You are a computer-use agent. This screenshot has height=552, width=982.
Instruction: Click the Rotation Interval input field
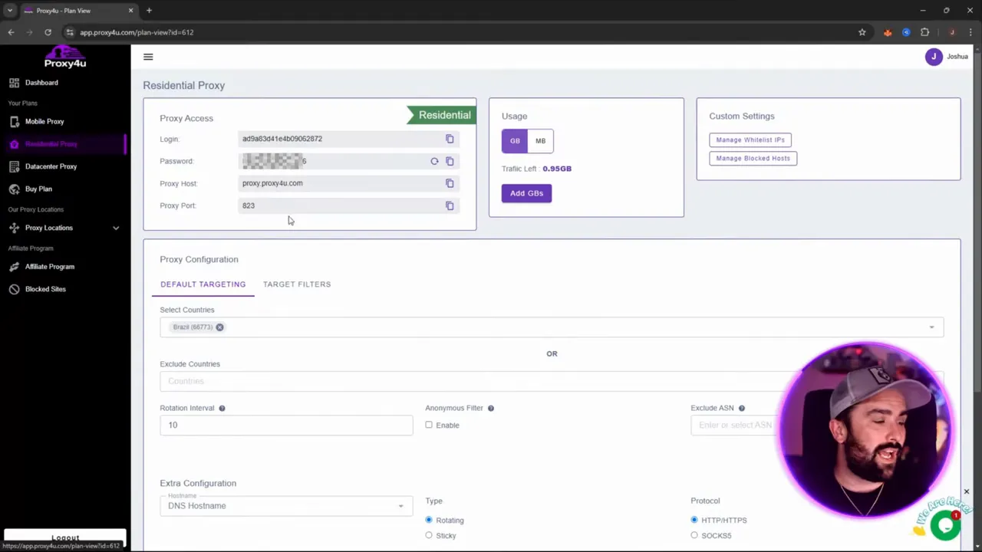pyautogui.click(x=285, y=425)
